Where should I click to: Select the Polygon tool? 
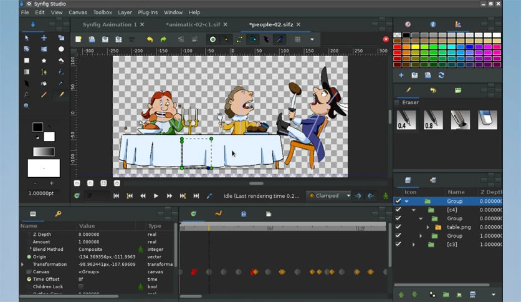point(61,61)
